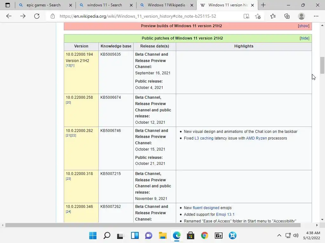Open citation 13 under version 10.0.22000.194
This screenshot has width=325, height=243.
click(x=68, y=65)
